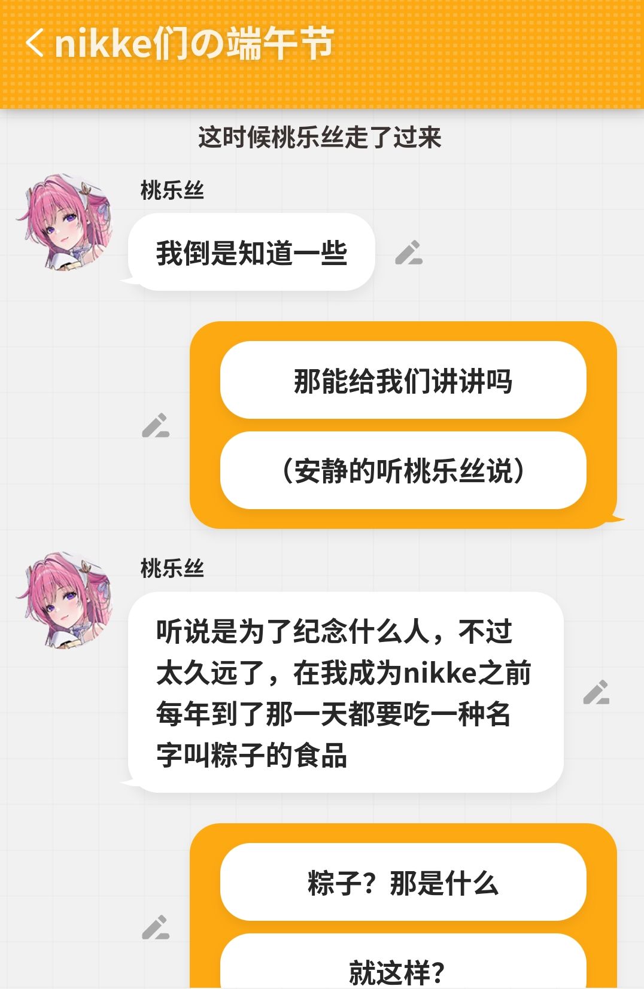Edit the long 粽子 message bubble
This screenshot has width=644, height=989.
click(596, 692)
